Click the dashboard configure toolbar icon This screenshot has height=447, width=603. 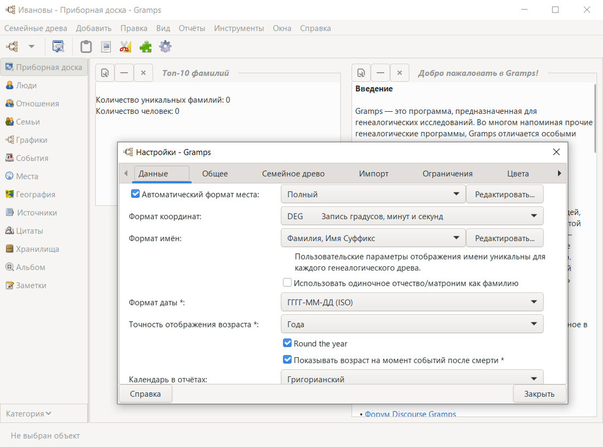point(58,47)
